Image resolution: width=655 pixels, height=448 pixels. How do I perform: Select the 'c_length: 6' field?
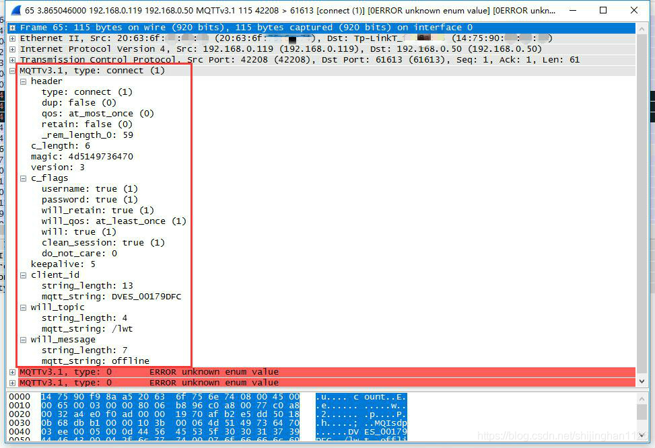click(61, 146)
